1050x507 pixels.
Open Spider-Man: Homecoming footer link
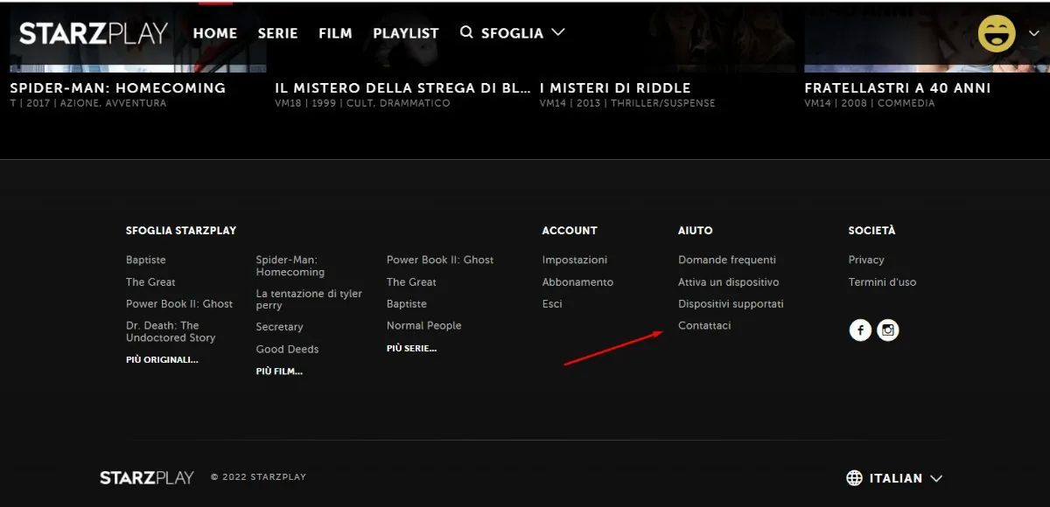coord(290,266)
